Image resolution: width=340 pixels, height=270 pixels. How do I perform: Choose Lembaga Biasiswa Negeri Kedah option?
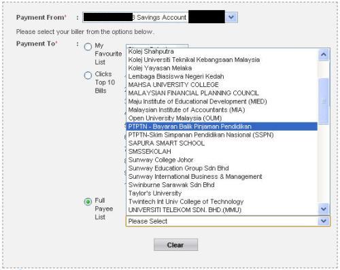pos(222,76)
